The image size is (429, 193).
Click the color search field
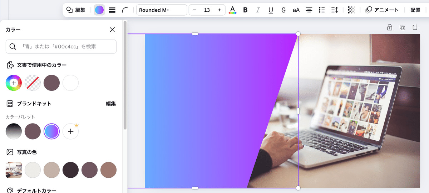coord(61,46)
